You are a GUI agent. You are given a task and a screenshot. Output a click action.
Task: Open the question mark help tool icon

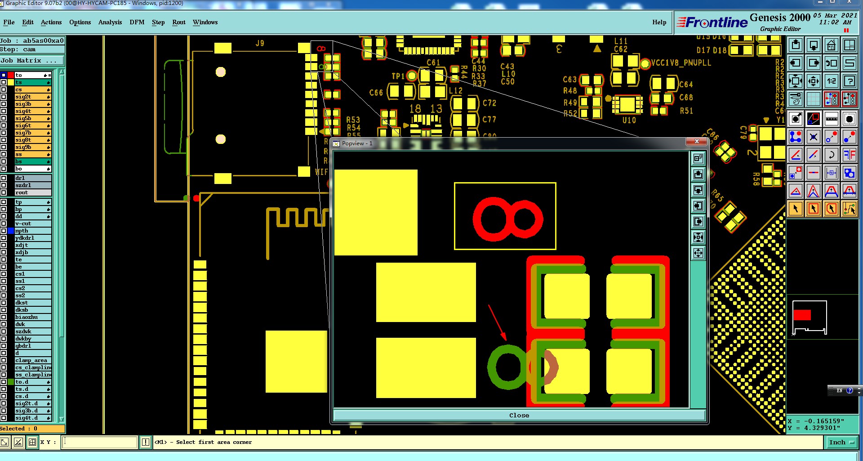(x=850, y=81)
